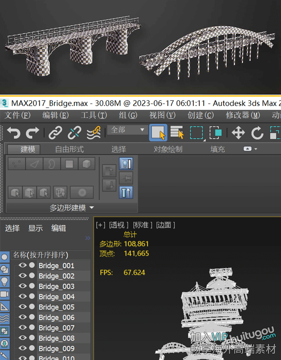Toggle the display cameras filter icon
281x360 pixels.
click(4, 294)
